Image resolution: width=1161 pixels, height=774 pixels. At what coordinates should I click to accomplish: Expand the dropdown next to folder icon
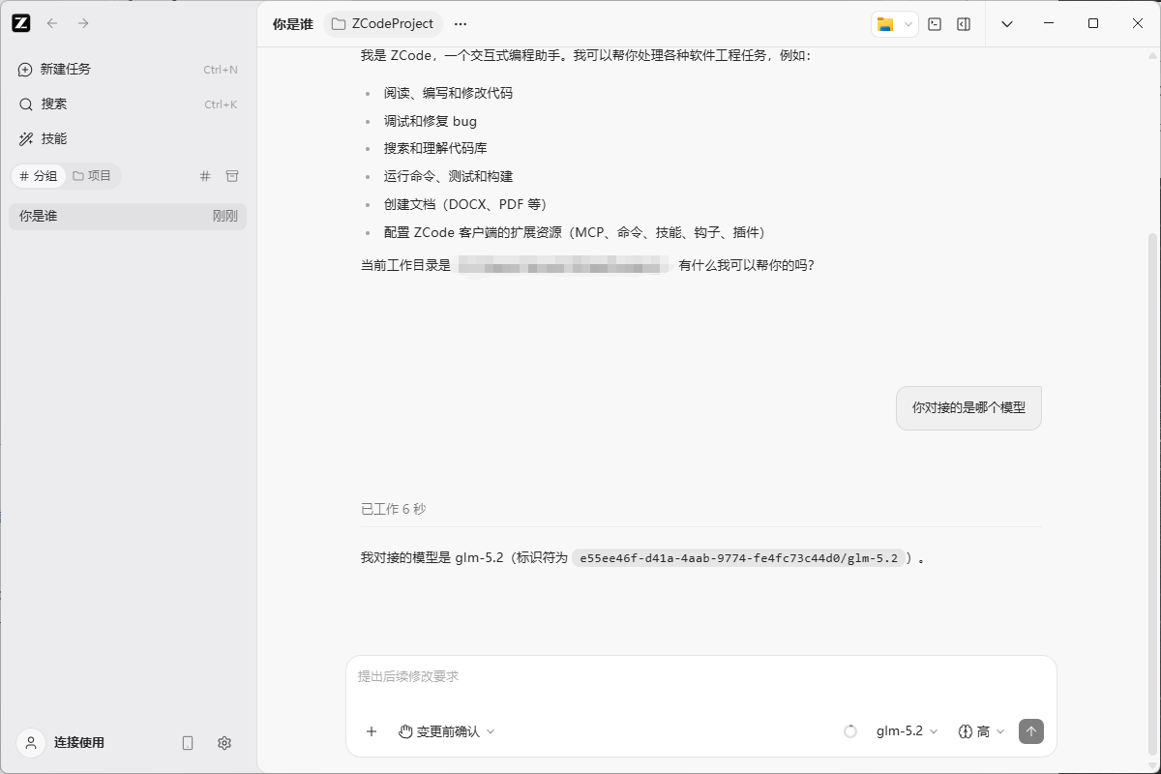908,24
